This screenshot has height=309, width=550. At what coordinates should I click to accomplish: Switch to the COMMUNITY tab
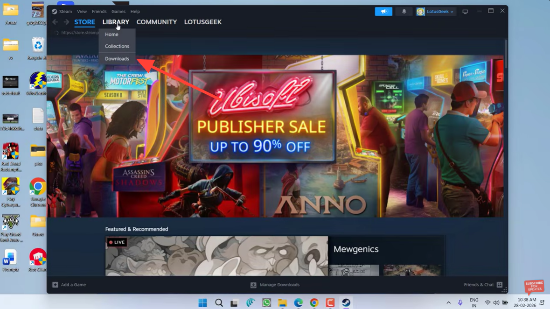point(156,22)
